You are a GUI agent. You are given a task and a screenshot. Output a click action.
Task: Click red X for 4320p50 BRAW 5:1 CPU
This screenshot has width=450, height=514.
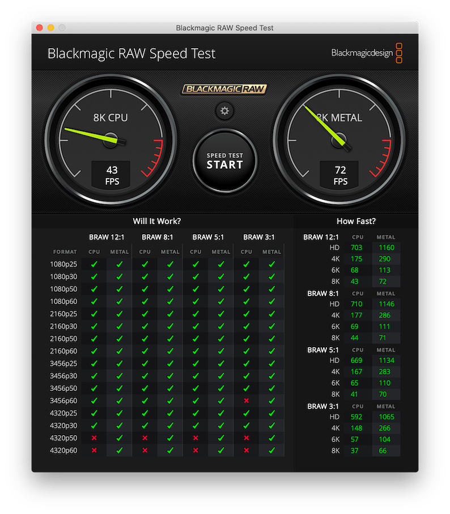click(196, 437)
